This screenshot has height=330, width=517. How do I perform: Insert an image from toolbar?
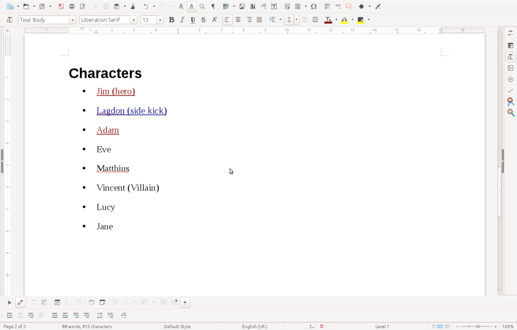pos(242,7)
